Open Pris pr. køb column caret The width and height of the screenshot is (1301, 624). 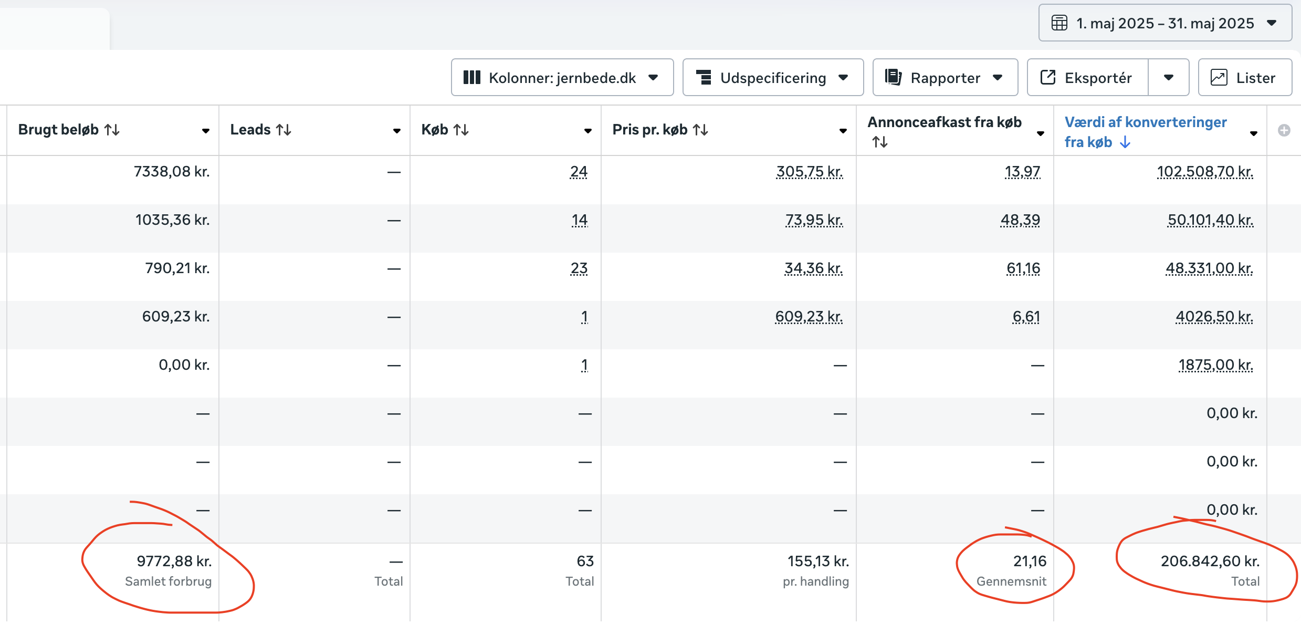click(x=843, y=131)
